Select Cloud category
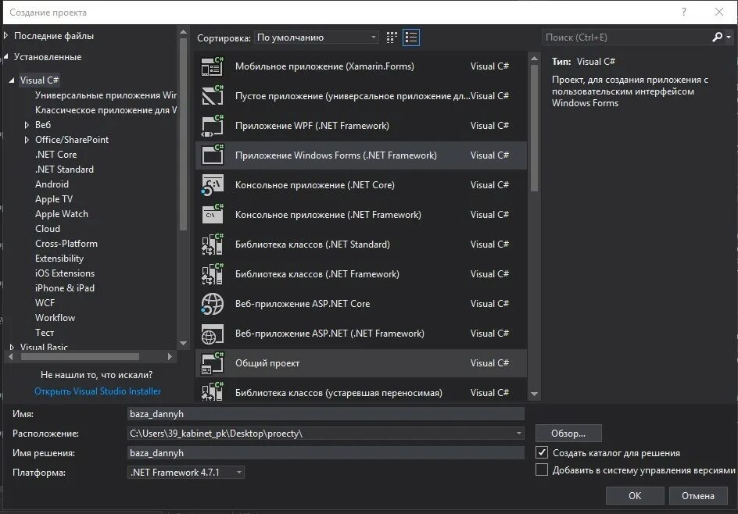This screenshot has height=514, width=738. (48, 229)
